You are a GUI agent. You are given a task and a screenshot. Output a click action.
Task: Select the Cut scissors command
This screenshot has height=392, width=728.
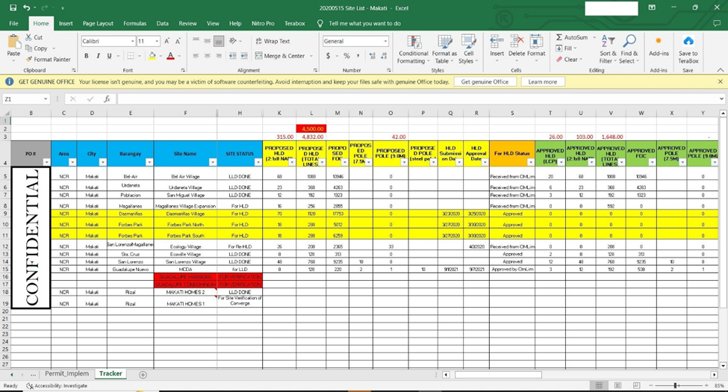click(34, 37)
